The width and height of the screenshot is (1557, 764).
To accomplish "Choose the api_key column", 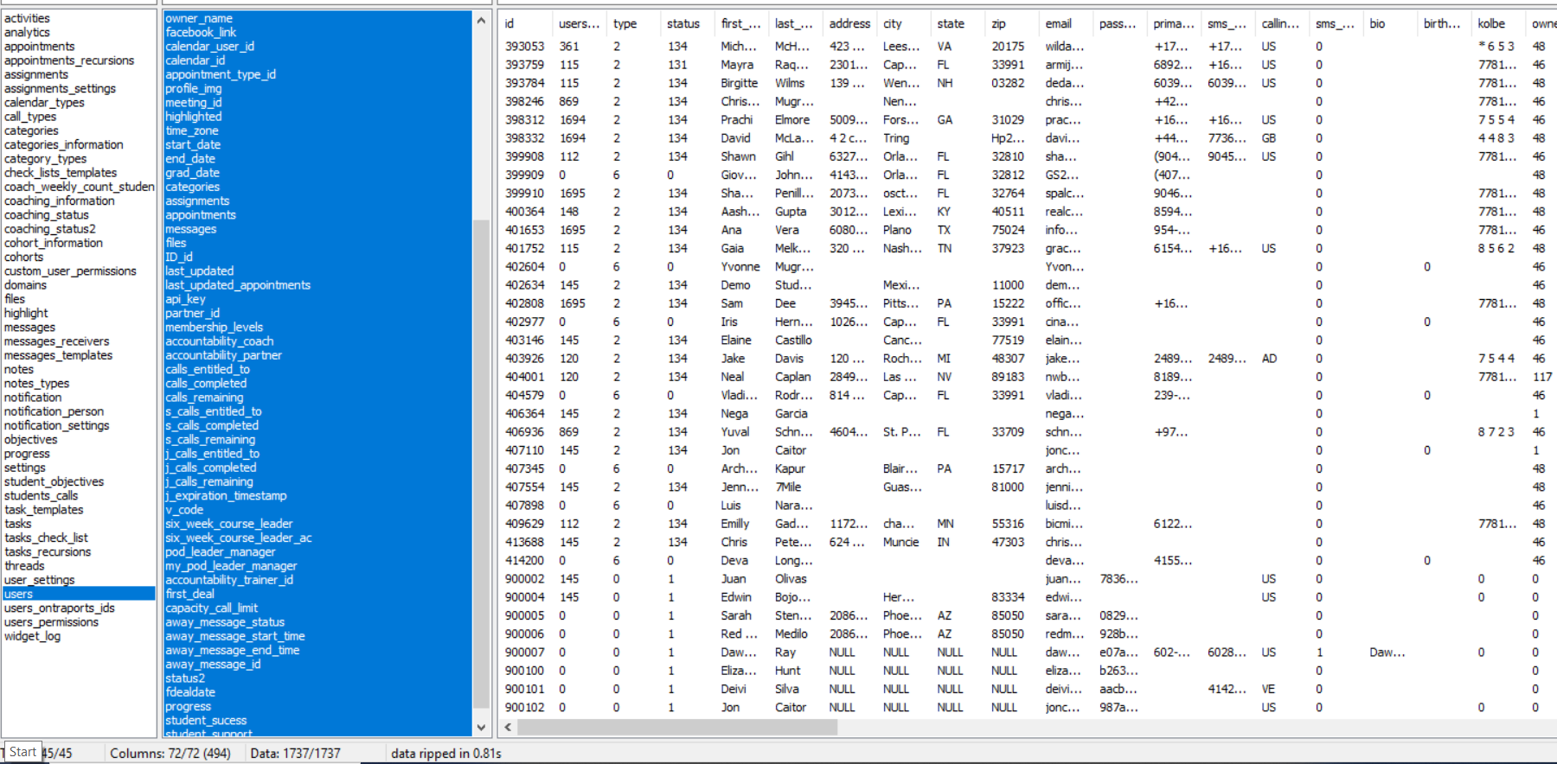I will click(x=185, y=299).
